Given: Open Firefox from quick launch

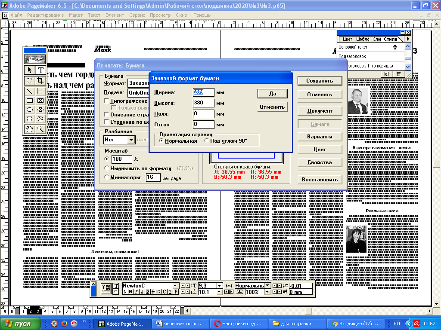Looking at the screenshot, I should (x=64, y=324).
